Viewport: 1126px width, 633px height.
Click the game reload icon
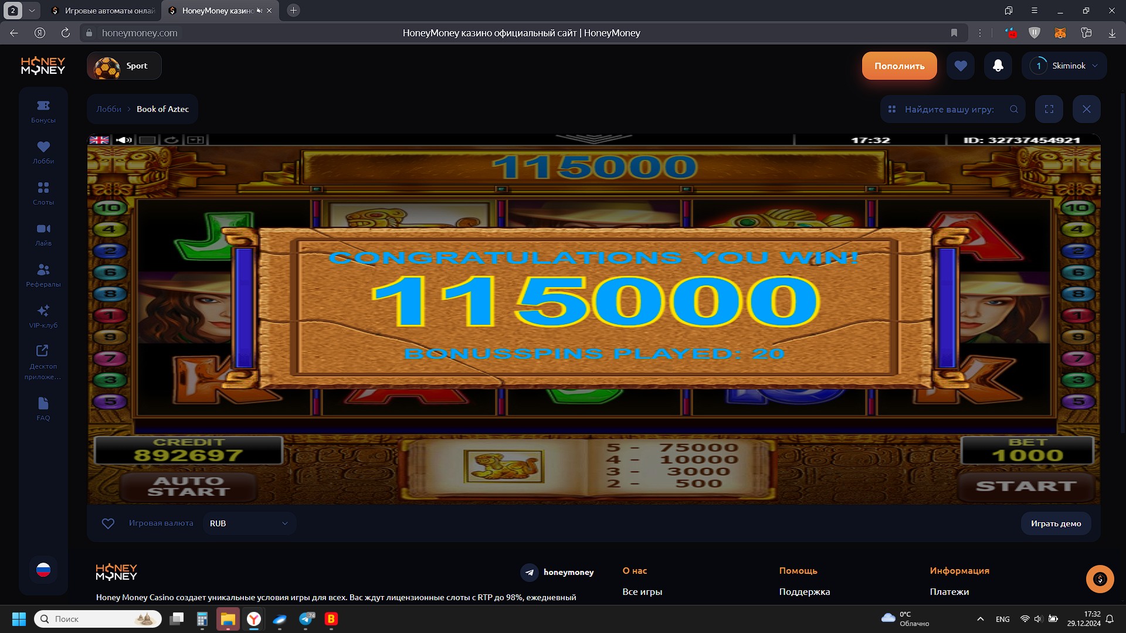tap(171, 139)
